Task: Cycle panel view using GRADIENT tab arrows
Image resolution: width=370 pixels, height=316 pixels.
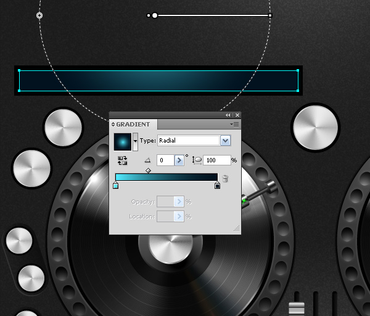Action: pyautogui.click(x=113, y=124)
